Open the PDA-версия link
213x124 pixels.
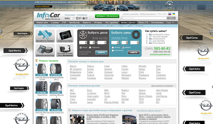(x=82, y=15)
